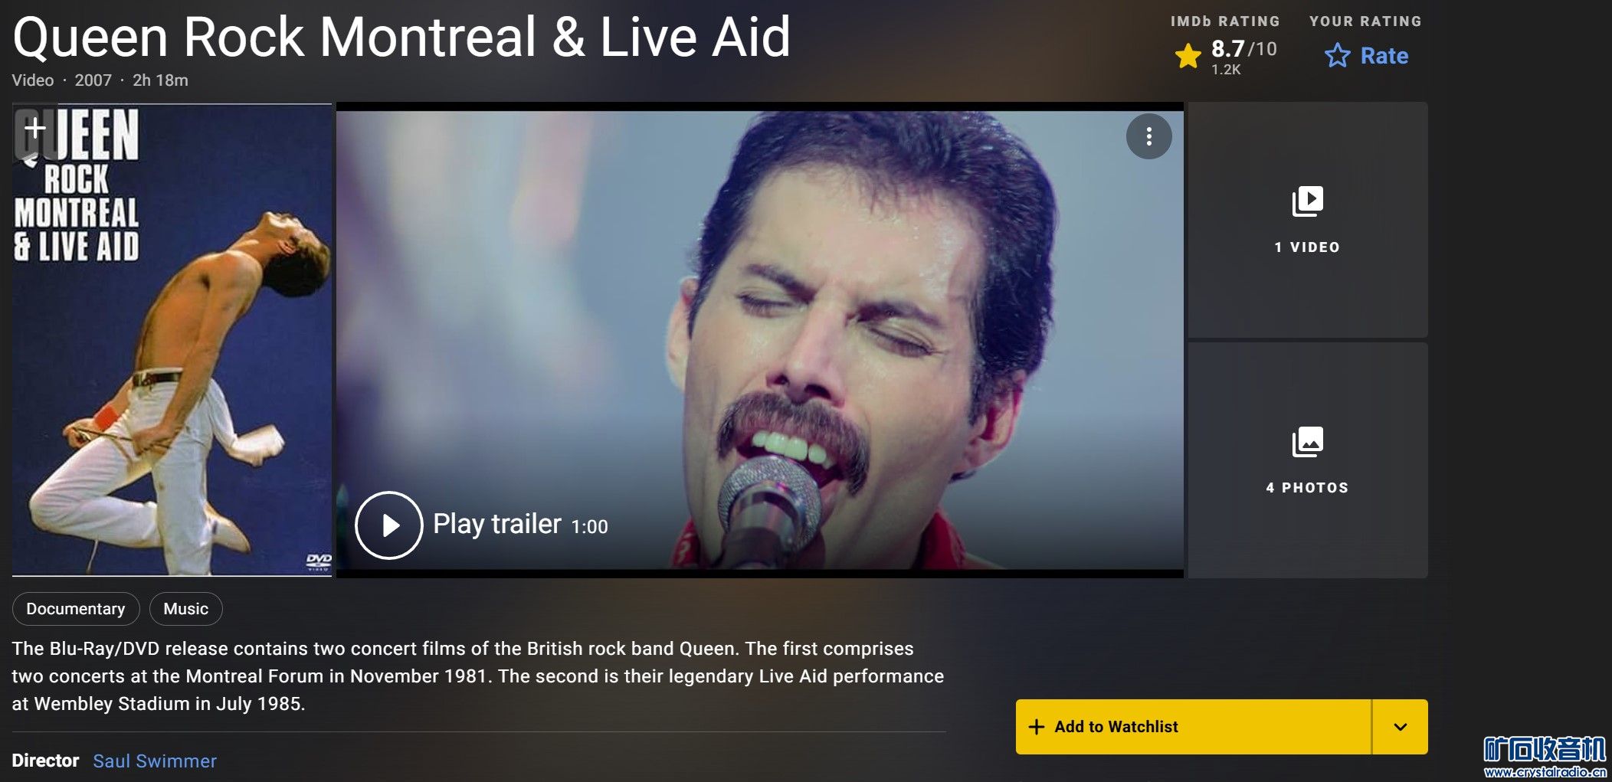
Task: Click the blue outlined Rate star
Action: point(1337,56)
